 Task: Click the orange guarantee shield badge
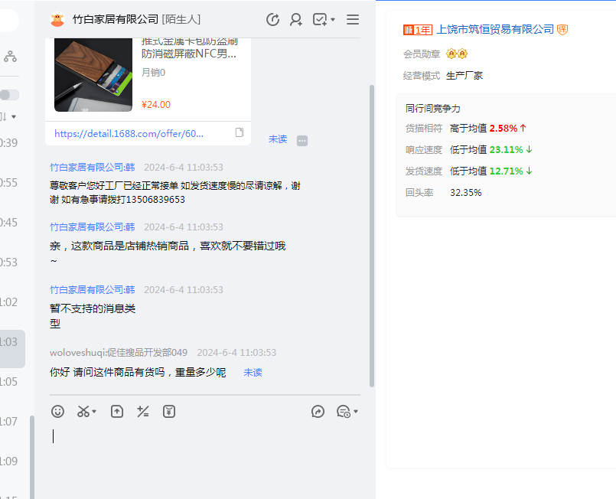pyautogui.click(x=562, y=30)
